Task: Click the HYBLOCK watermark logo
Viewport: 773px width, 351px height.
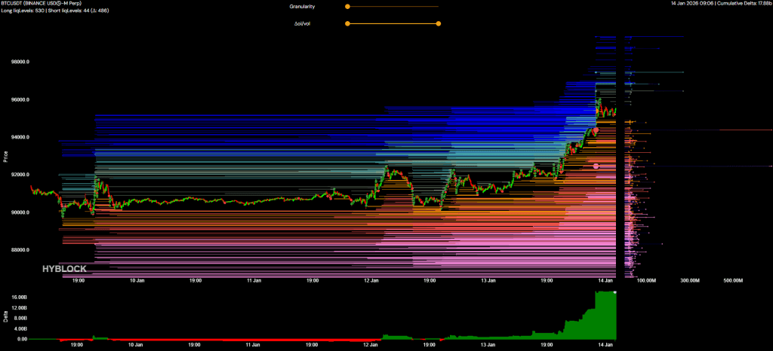Action: pyautogui.click(x=63, y=268)
